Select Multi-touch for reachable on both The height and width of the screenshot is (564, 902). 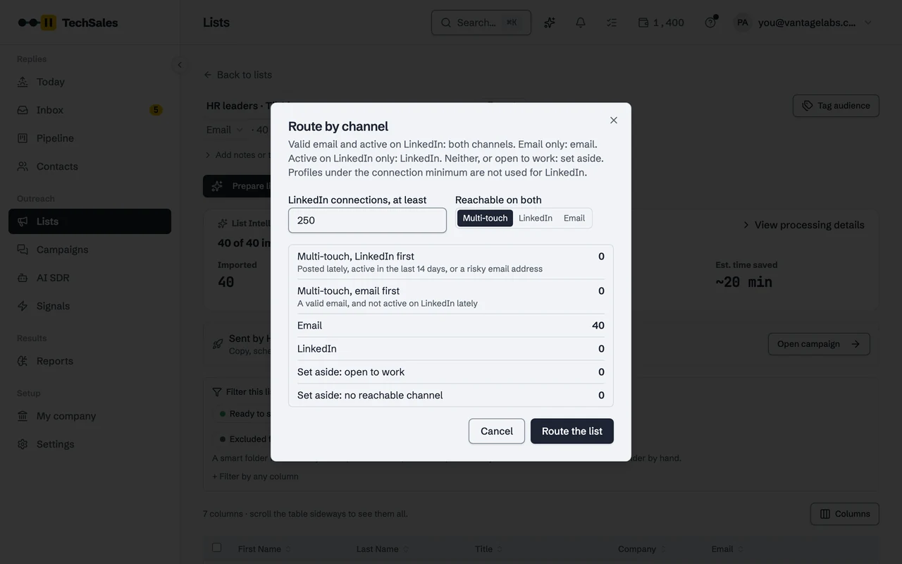tap(485, 218)
